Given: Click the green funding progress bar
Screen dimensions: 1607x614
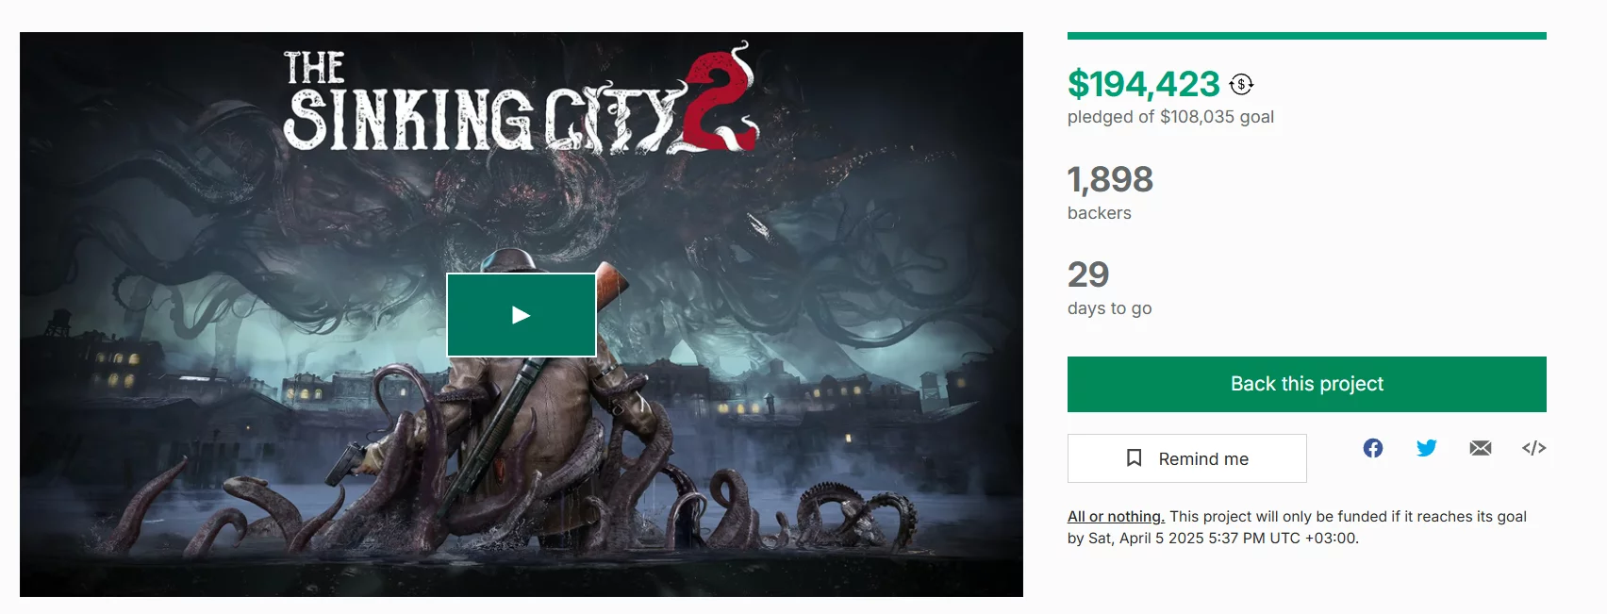Looking at the screenshot, I should pos(1307,36).
